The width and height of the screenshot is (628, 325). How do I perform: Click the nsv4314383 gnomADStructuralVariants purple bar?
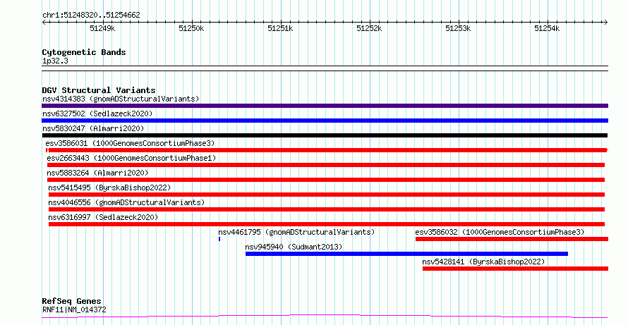click(325, 106)
